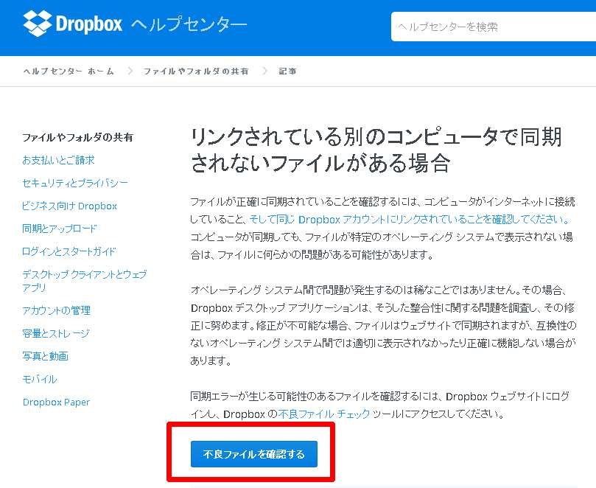The image size is (596, 488).
Task: Open デスクトップ クライアントとウェブアプリ category
Action: (85, 281)
